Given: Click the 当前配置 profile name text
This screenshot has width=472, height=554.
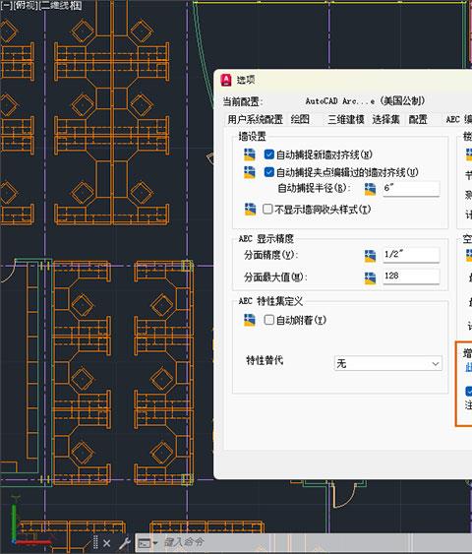Looking at the screenshot, I should pos(365,101).
